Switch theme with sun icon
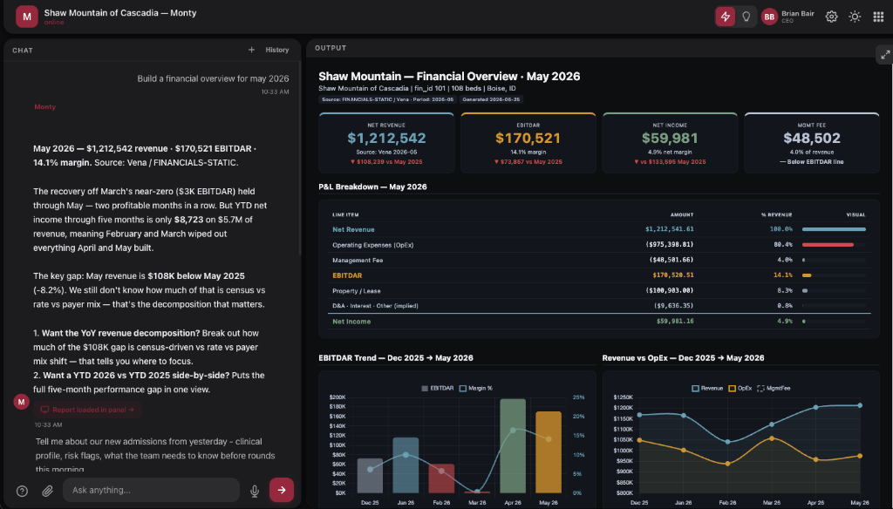The height and width of the screenshot is (509, 893). [855, 17]
